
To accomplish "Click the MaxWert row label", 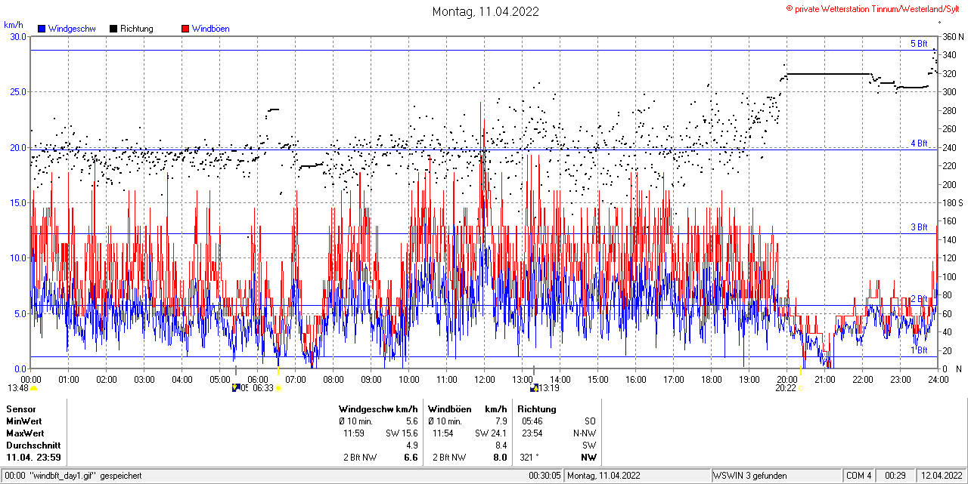I will (x=25, y=433).
